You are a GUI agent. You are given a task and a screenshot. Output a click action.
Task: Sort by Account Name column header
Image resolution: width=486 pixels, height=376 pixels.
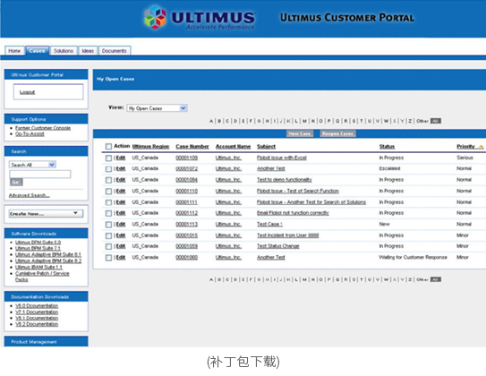click(x=233, y=147)
